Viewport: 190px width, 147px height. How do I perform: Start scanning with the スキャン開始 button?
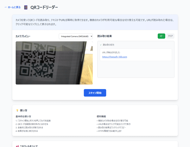click(95, 93)
